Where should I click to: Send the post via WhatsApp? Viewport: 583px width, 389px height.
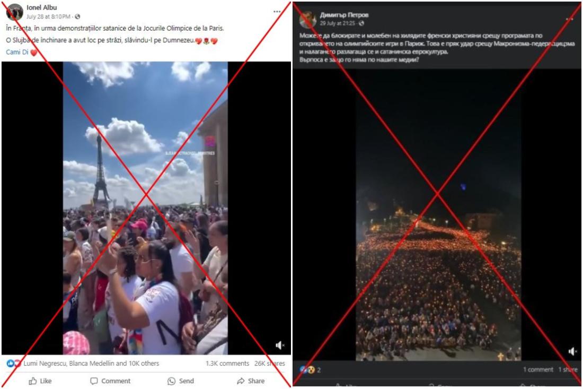click(x=181, y=381)
